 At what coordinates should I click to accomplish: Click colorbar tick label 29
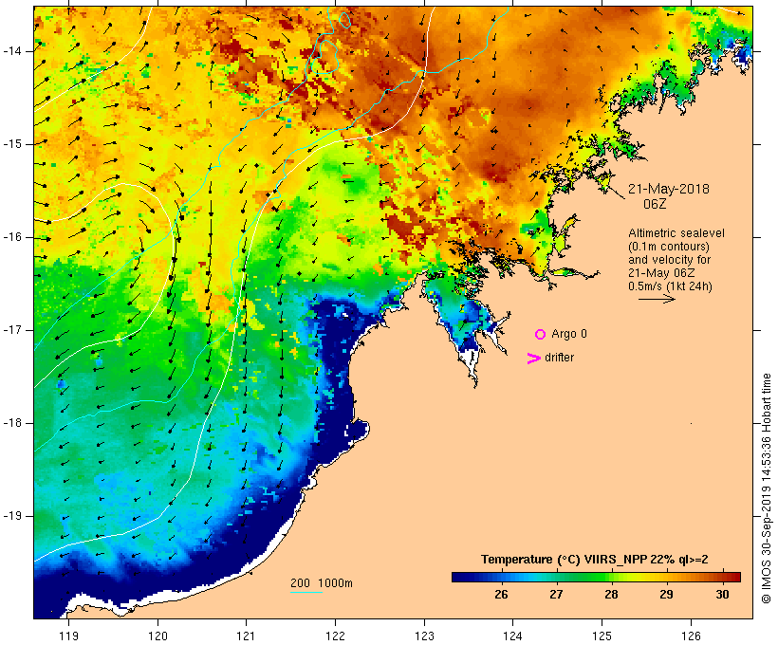coord(666,595)
